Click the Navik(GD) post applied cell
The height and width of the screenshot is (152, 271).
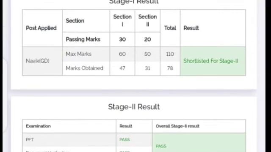42,61
